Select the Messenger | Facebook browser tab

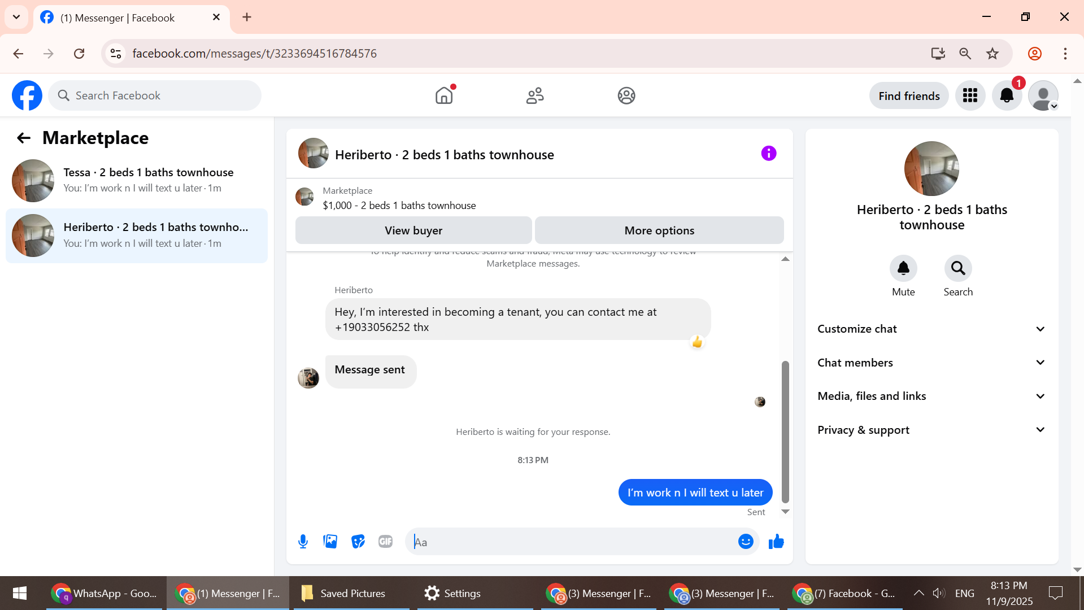[131, 18]
